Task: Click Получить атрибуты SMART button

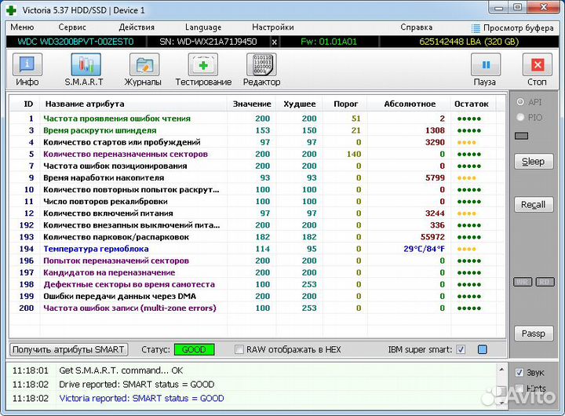Action: point(69,349)
